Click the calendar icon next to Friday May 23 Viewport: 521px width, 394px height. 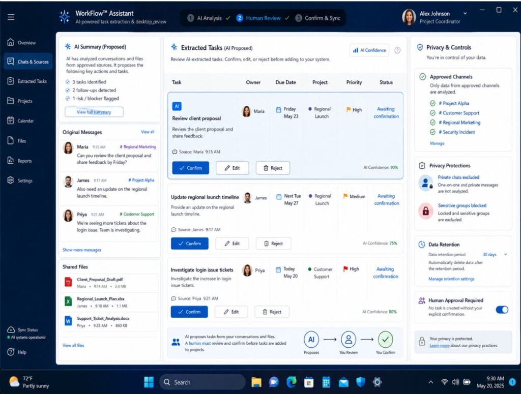278,109
